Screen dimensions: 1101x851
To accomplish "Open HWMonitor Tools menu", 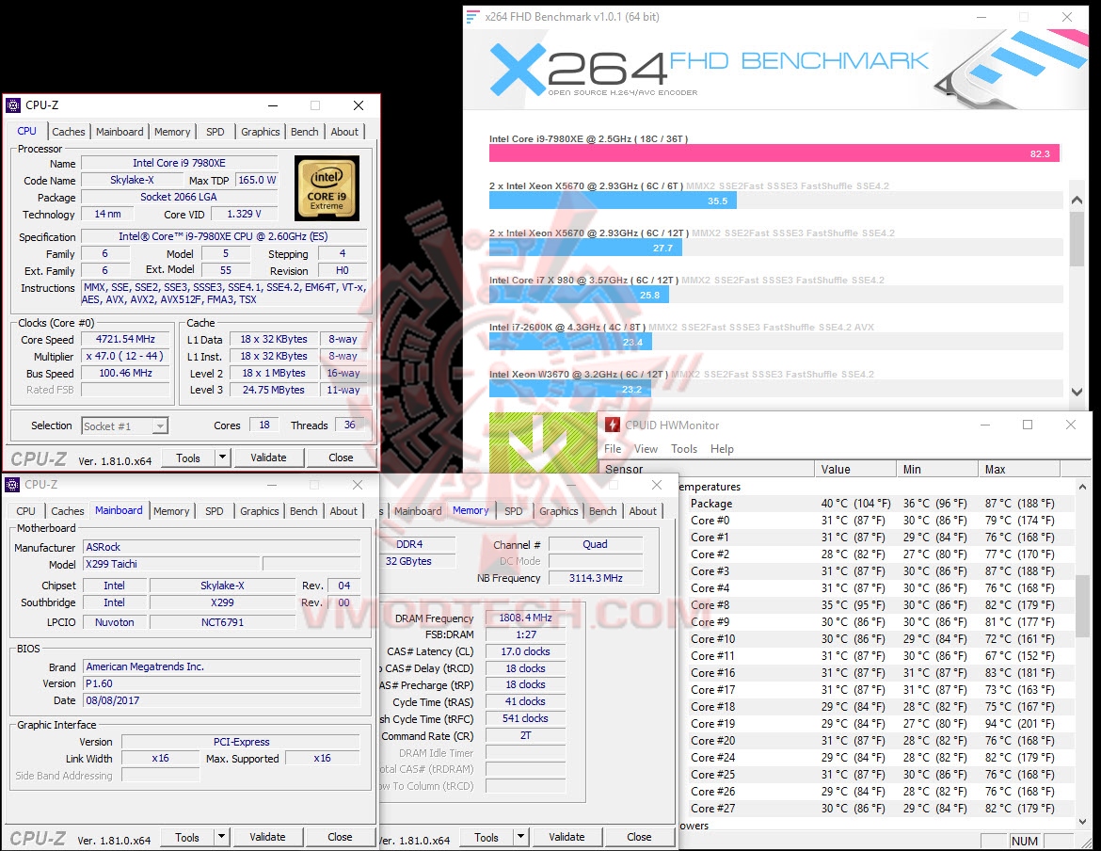I will click(683, 449).
